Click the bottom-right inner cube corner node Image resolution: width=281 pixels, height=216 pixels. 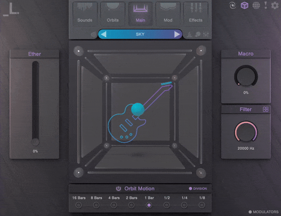pyautogui.click(x=174, y=146)
